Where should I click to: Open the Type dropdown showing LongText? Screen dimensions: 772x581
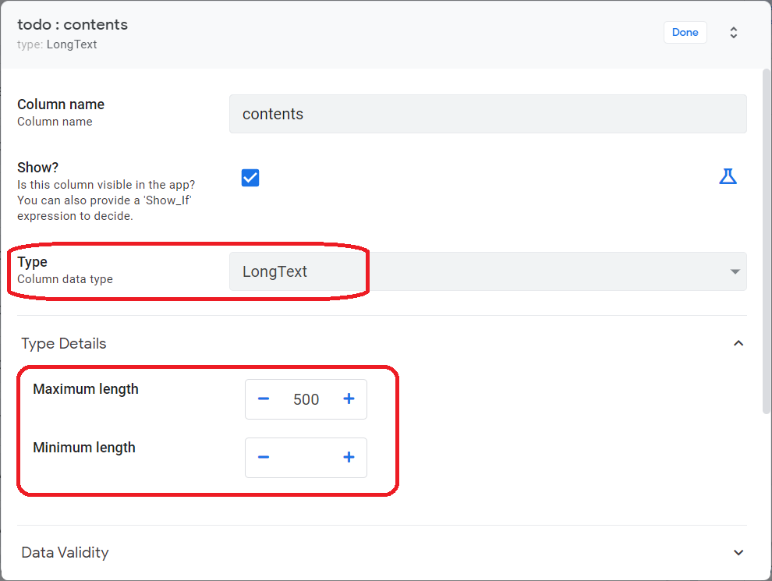487,271
